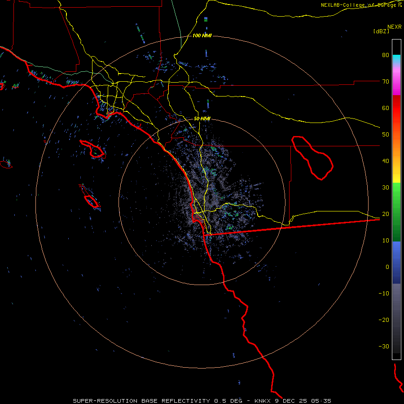Screen dimensions: 404x404
Task: Click the 50 NMI range ring label
Action: 202,119
